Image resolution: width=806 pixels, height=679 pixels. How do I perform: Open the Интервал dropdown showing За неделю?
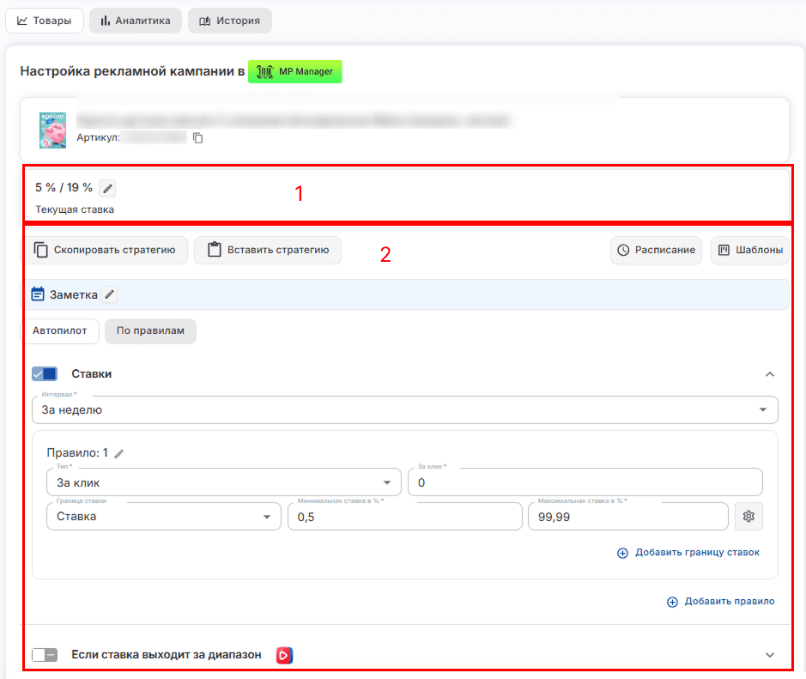404,409
